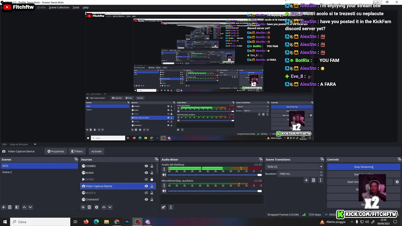Open the Help menu

(86, 7)
